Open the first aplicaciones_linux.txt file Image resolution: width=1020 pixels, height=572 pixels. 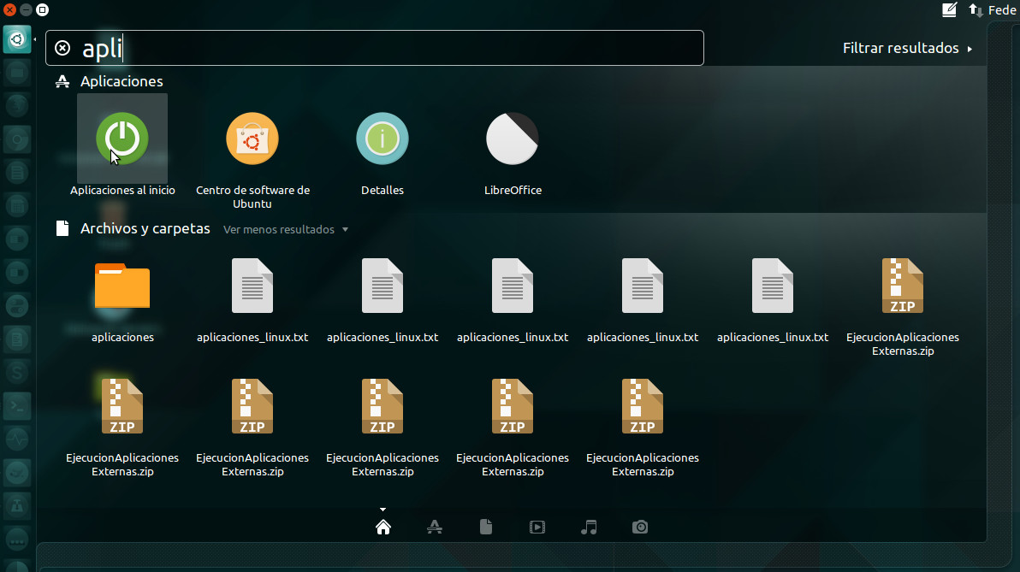252,286
